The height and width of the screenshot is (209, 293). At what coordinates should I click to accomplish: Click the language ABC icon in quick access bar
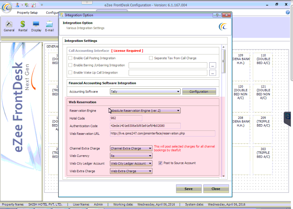pos(33,5)
